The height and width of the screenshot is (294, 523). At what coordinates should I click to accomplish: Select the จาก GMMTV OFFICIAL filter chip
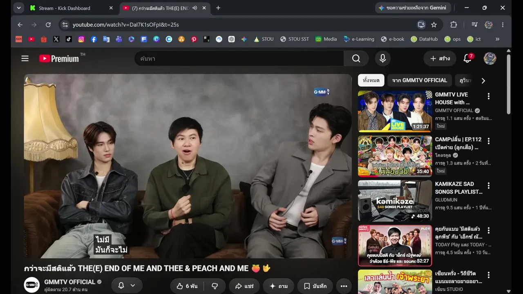click(x=420, y=80)
